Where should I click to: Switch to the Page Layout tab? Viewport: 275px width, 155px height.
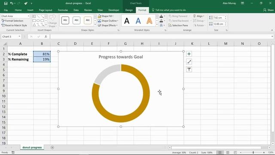click(46, 10)
